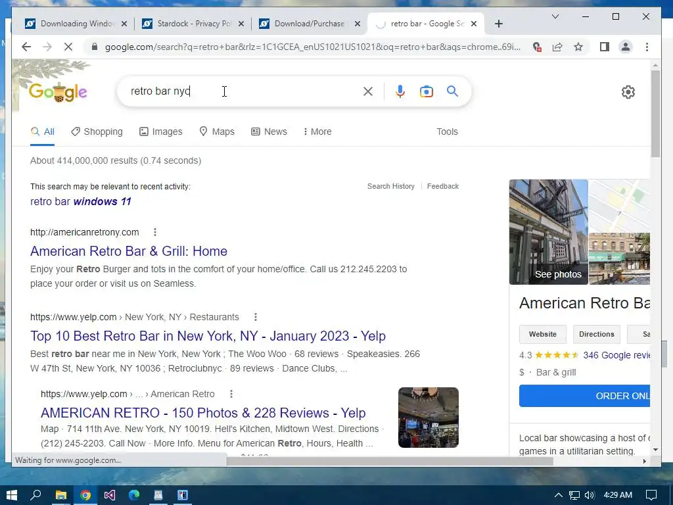Click the browser back arrow
The width and height of the screenshot is (673, 505).
[x=26, y=47]
